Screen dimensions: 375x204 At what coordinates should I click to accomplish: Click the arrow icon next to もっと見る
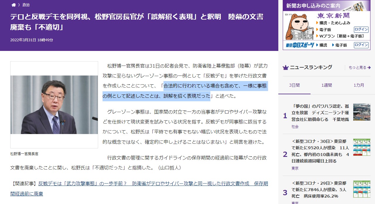pyautogui.click(x=369, y=68)
